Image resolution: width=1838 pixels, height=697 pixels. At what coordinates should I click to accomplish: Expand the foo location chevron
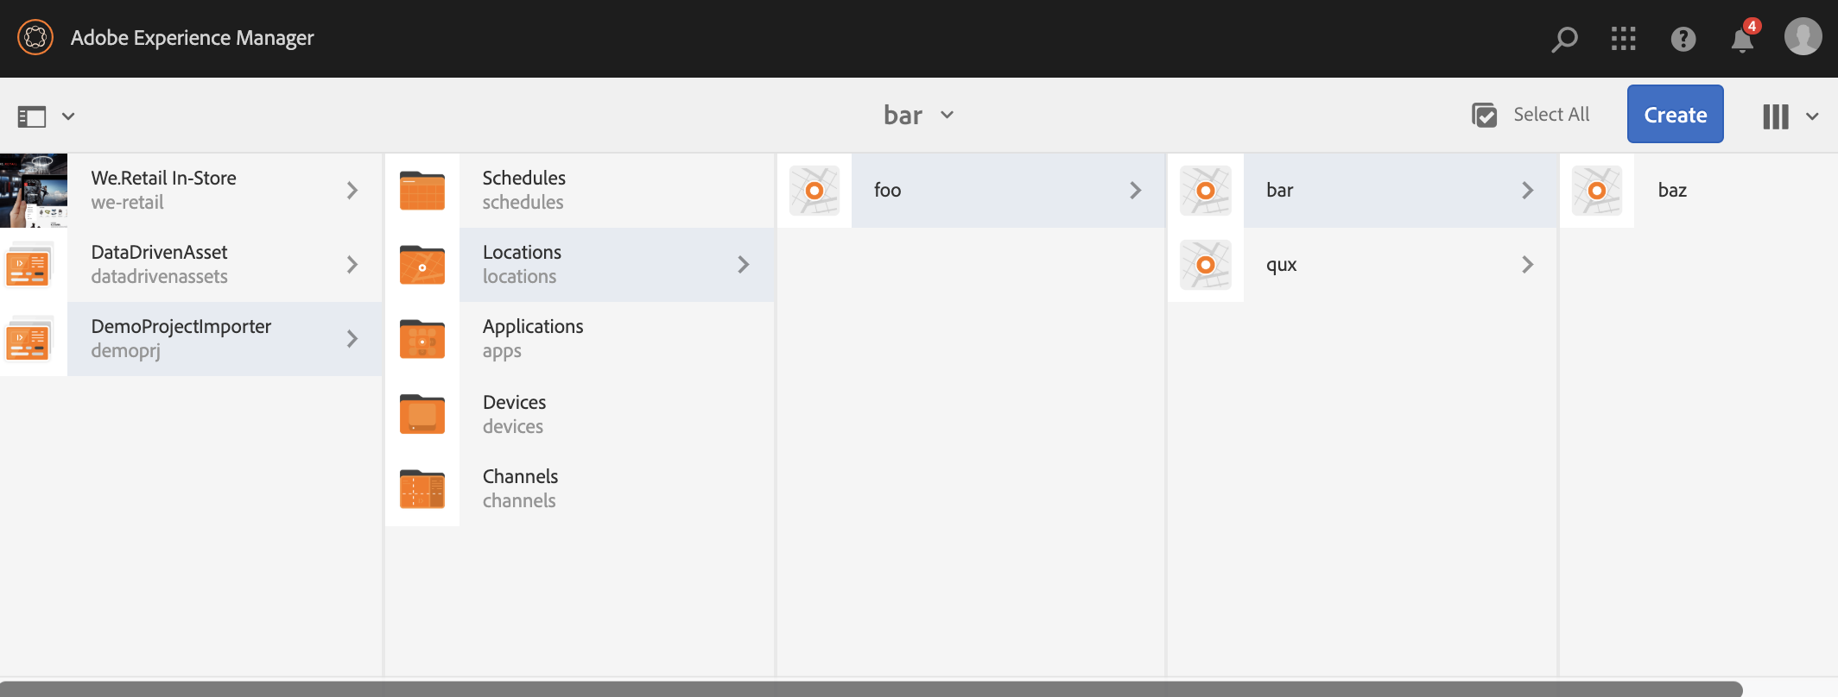1135,191
